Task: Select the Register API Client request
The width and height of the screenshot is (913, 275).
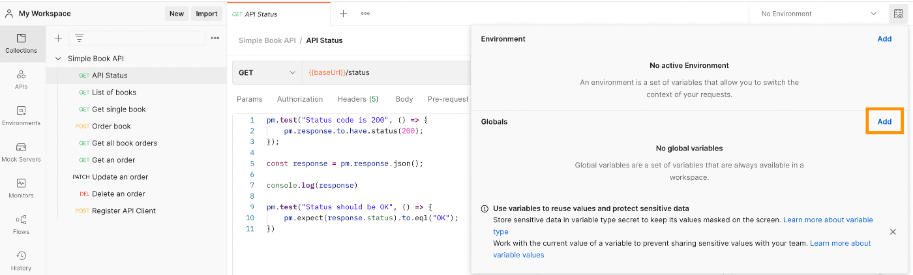Action: point(136,211)
